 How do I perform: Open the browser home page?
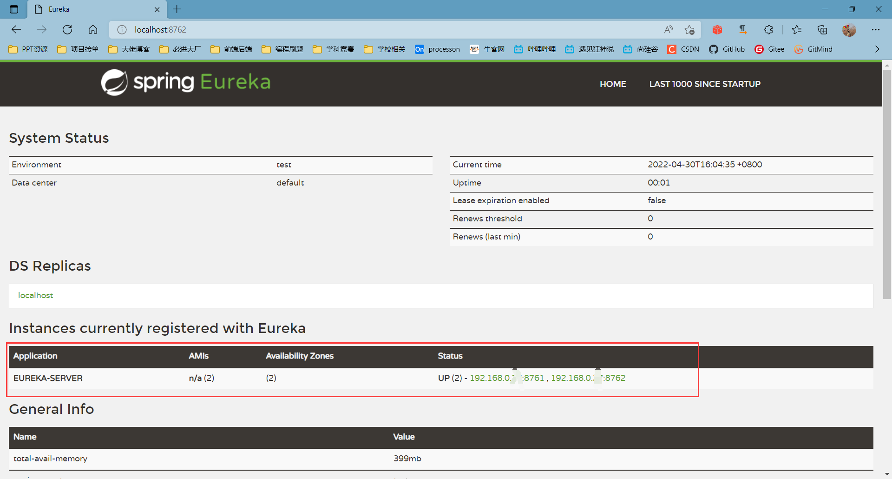pos(93,30)
